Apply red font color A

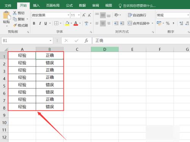pos(76,23)
